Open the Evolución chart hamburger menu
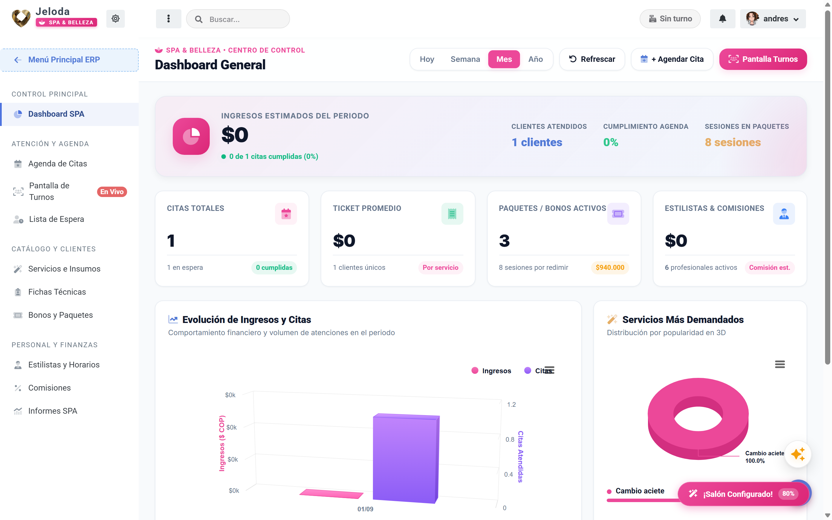The image size is (832, 520). (549, 370)
